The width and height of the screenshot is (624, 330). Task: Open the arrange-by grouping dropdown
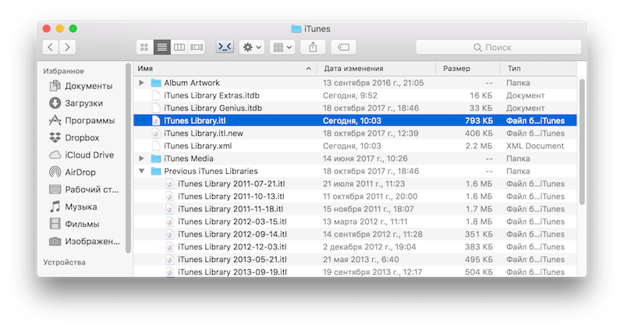point(282,48)
